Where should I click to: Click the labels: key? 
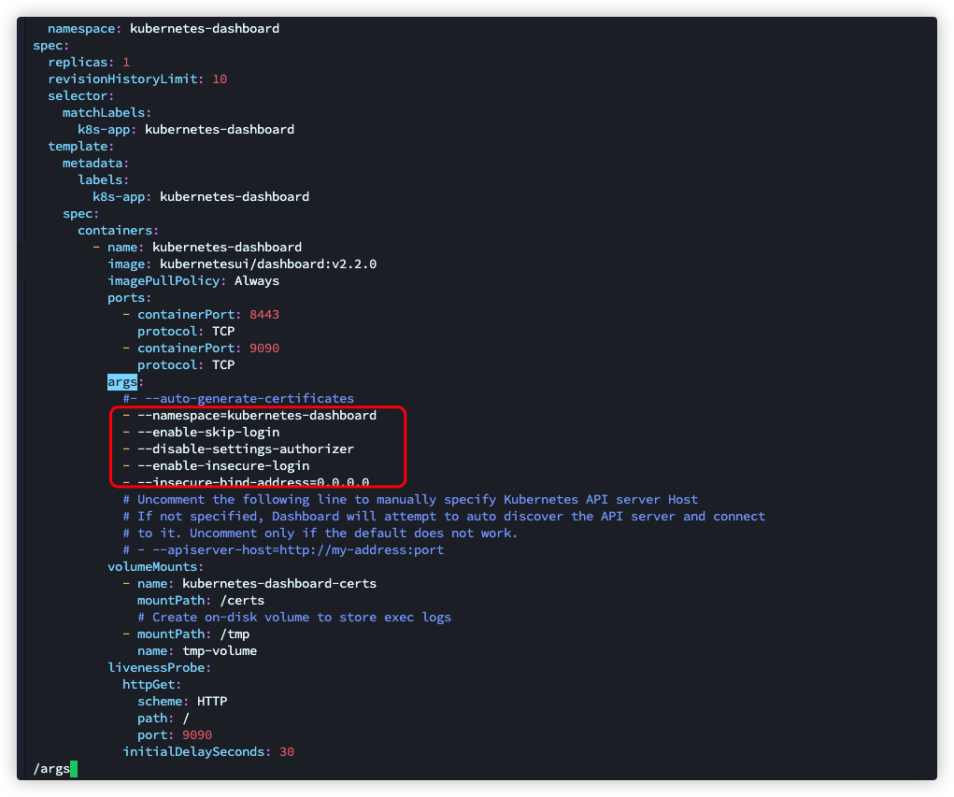(104, 180)
